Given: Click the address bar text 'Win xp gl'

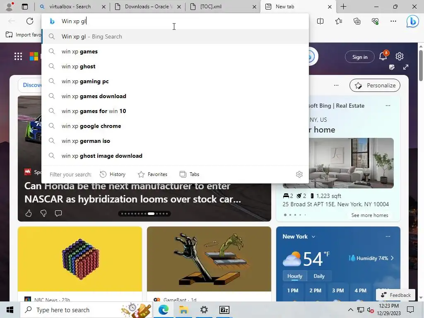Looking at the screenshot, I should 74,21.
